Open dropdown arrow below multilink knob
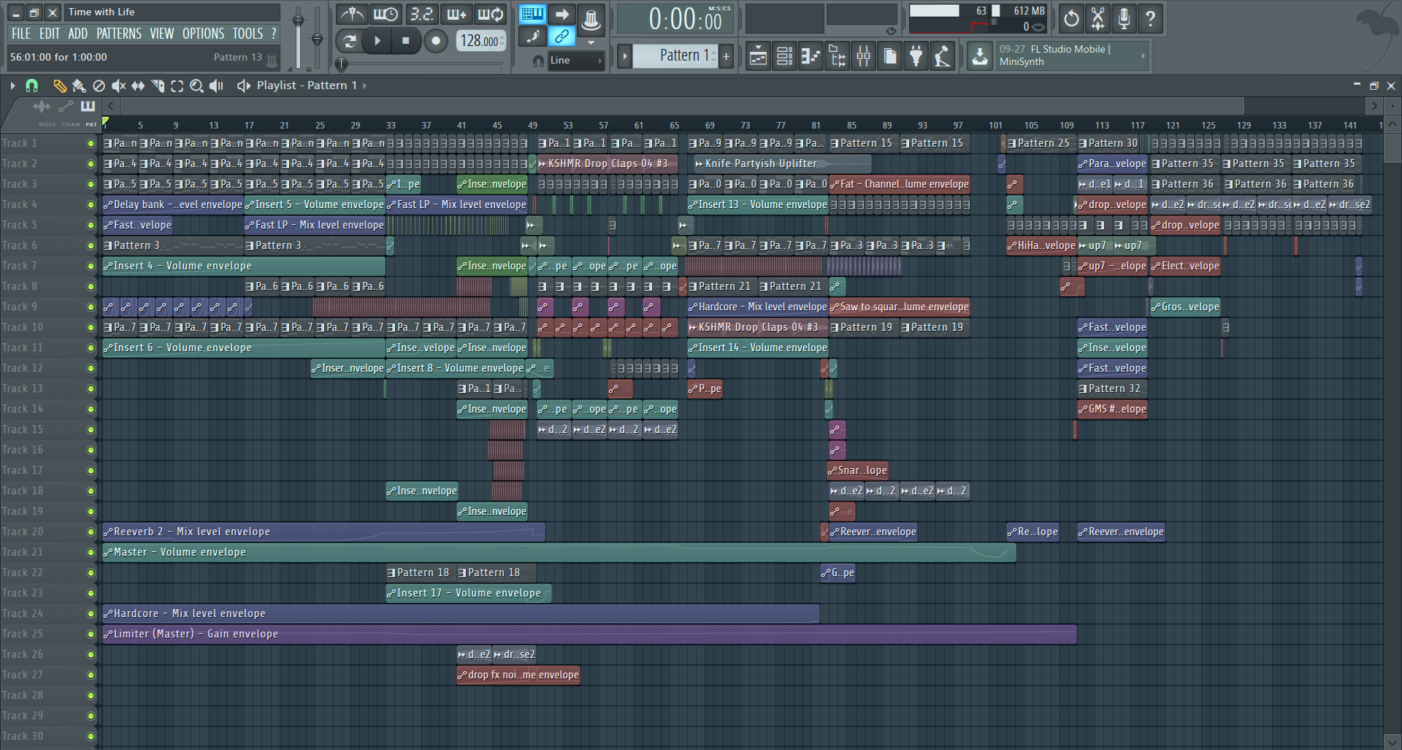The height and width of the screenshot is (750, 1402). [x=591, y=42]
